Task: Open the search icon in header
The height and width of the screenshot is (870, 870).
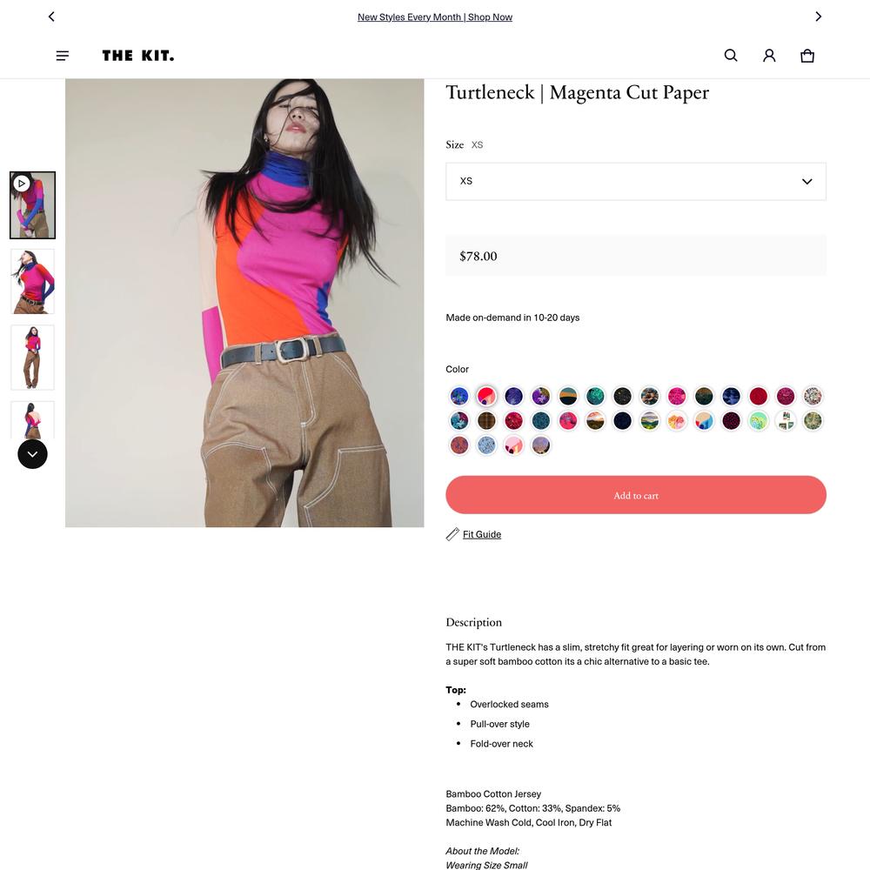Action: 731,56
